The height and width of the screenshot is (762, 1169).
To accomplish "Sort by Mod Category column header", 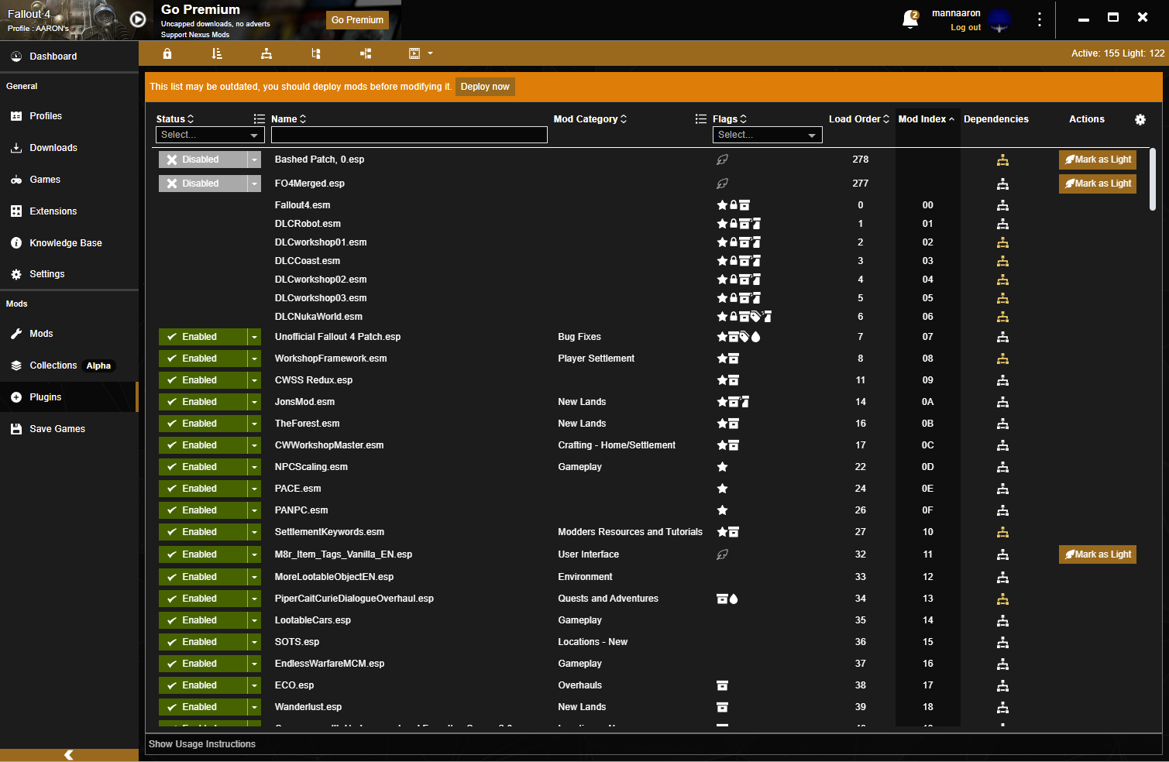I will [590, 119].
